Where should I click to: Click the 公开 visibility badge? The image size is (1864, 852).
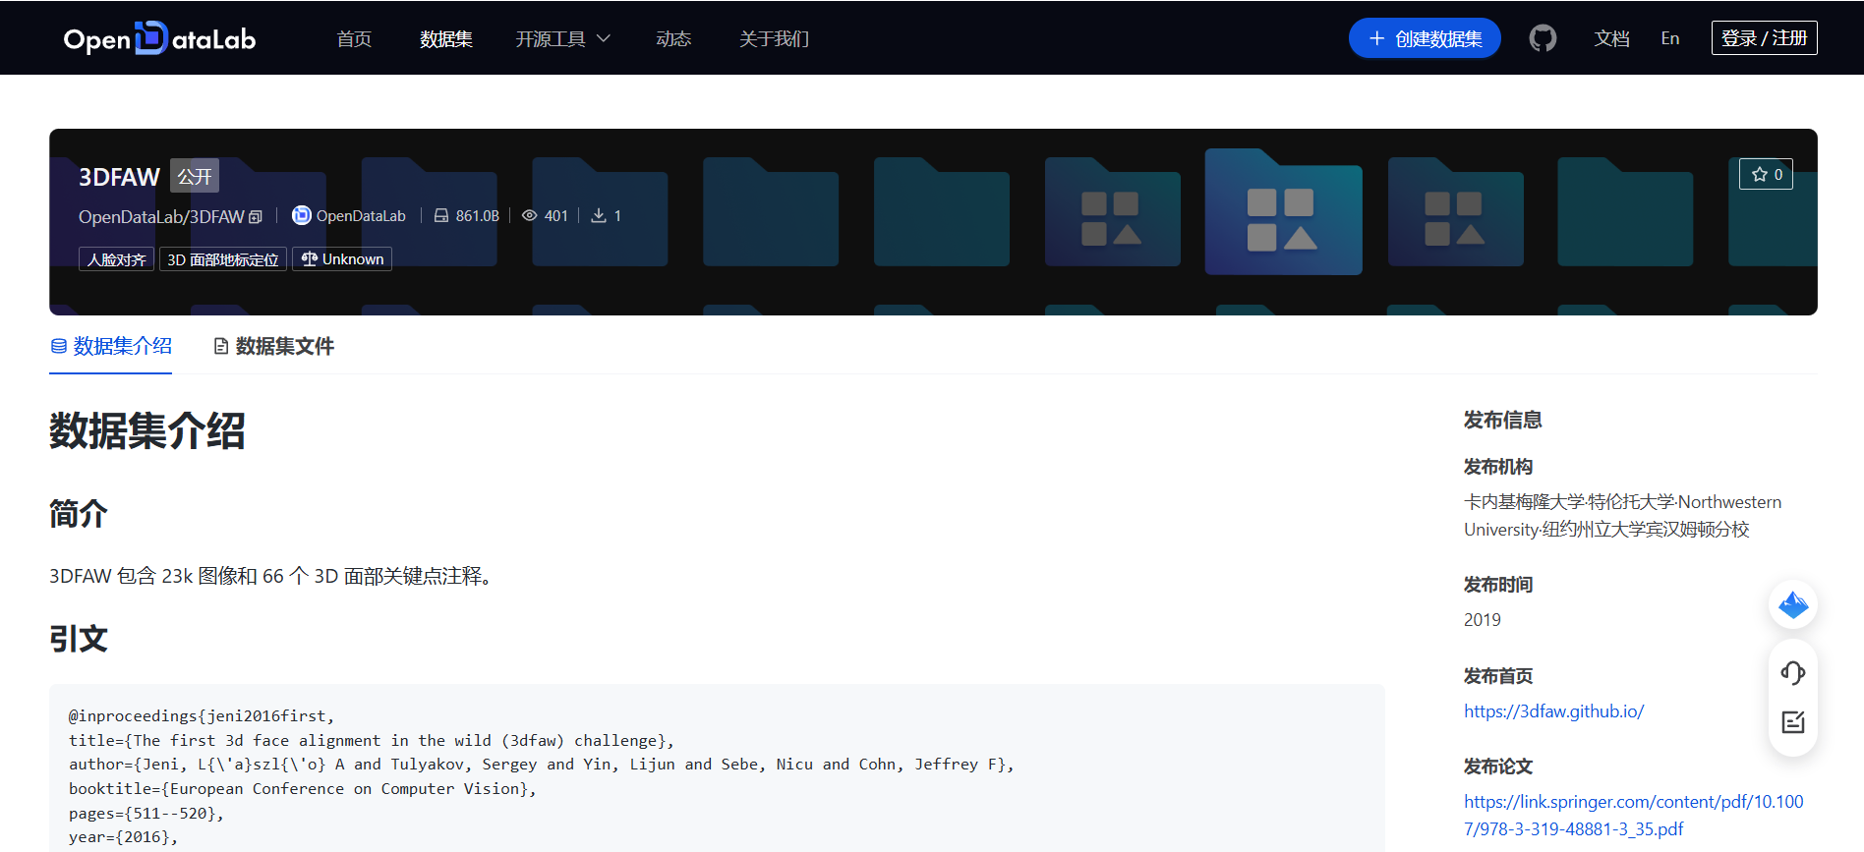[x=195, y=176]
